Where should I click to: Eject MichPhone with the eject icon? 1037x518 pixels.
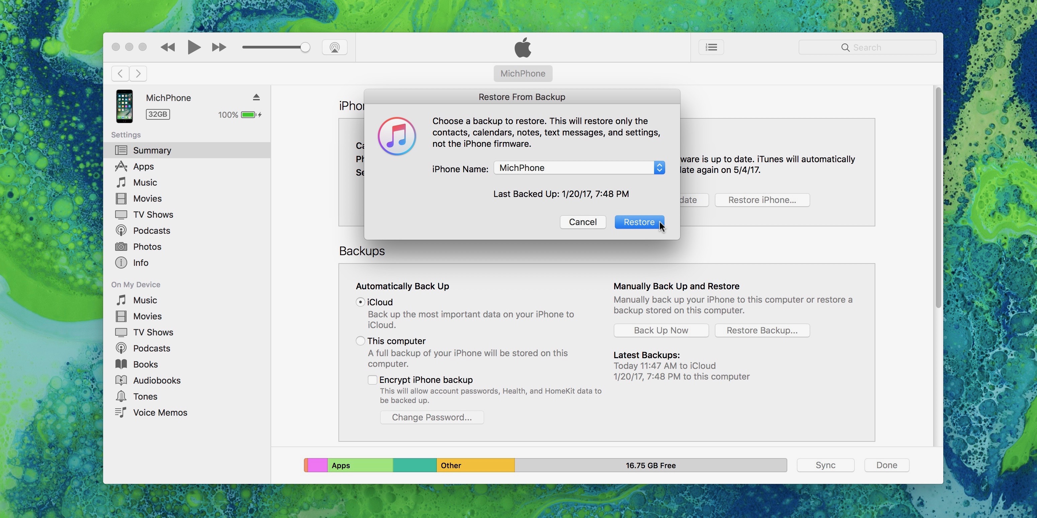(x=256, y=97)
